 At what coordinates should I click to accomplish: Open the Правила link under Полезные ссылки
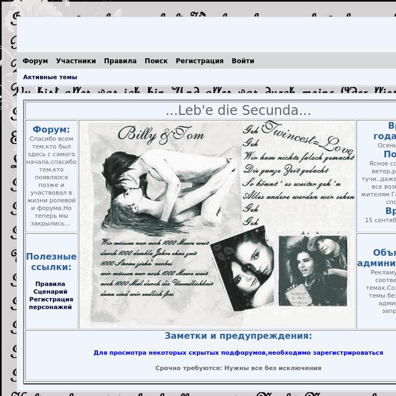pyautogui.click(x=50, y=284)
